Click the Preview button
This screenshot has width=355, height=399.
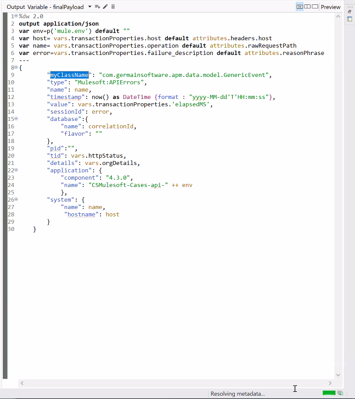pyautogui.click(x=330, y=7)
